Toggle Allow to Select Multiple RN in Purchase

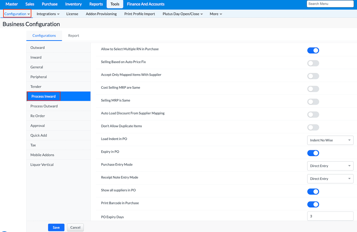tap(313, 50)
